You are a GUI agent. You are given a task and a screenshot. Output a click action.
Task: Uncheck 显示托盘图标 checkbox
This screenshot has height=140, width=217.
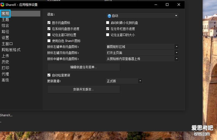[49, 22]
